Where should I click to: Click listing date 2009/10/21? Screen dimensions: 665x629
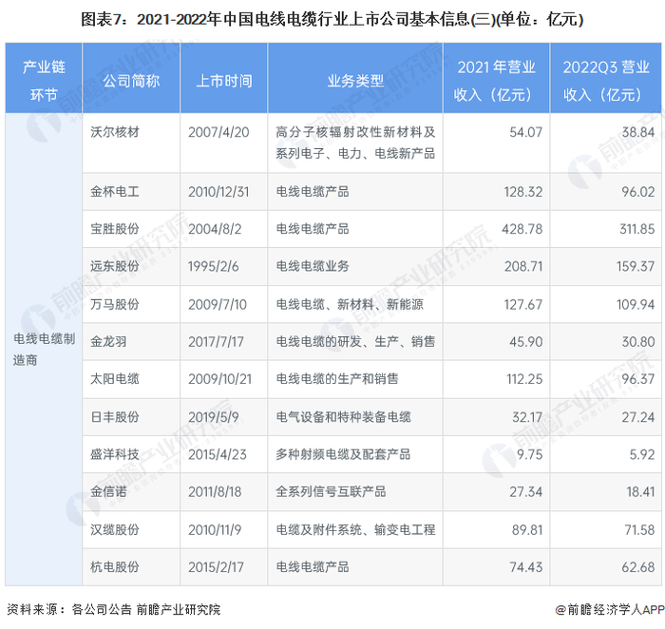[219, 379]
